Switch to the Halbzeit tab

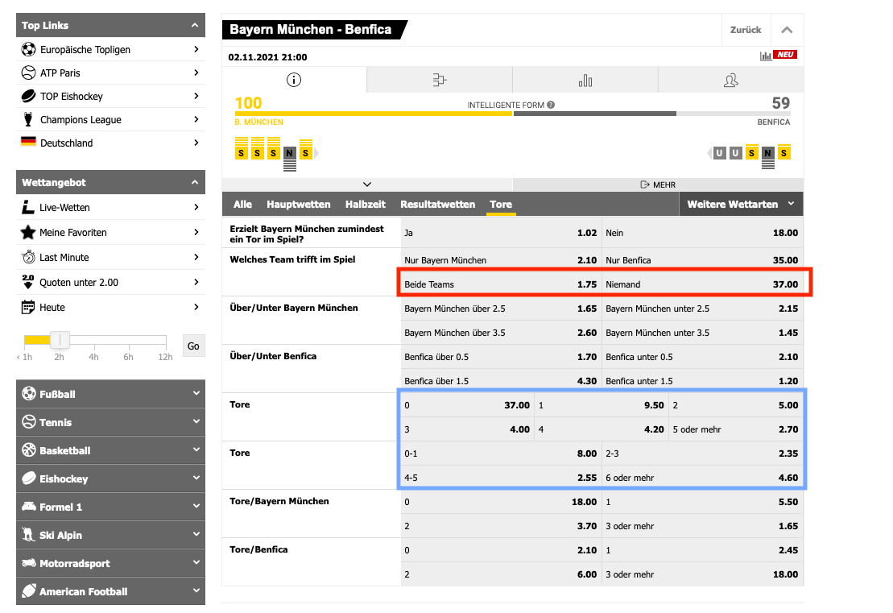(365, 204)
